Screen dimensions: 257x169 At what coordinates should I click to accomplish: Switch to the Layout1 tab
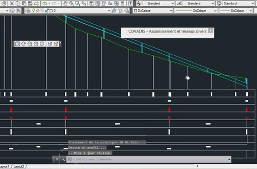point(5,167)
